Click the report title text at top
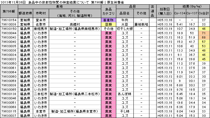Viewport: 210px width, 118px height. (x=62, y=2)
